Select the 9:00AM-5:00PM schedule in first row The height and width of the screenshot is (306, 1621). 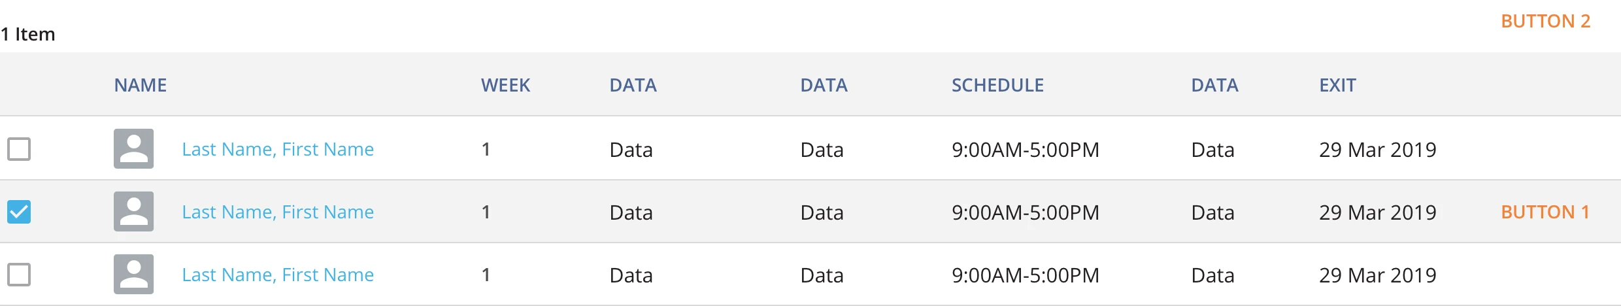point(1026,150)
